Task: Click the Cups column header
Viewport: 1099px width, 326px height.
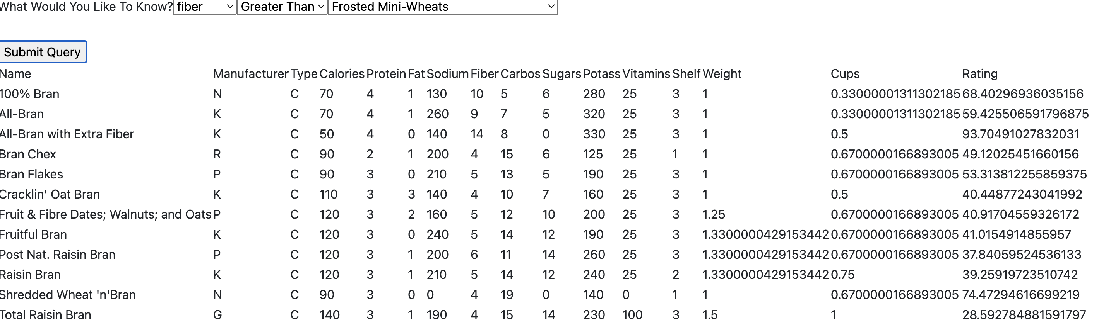Action: tap(845, 74)
